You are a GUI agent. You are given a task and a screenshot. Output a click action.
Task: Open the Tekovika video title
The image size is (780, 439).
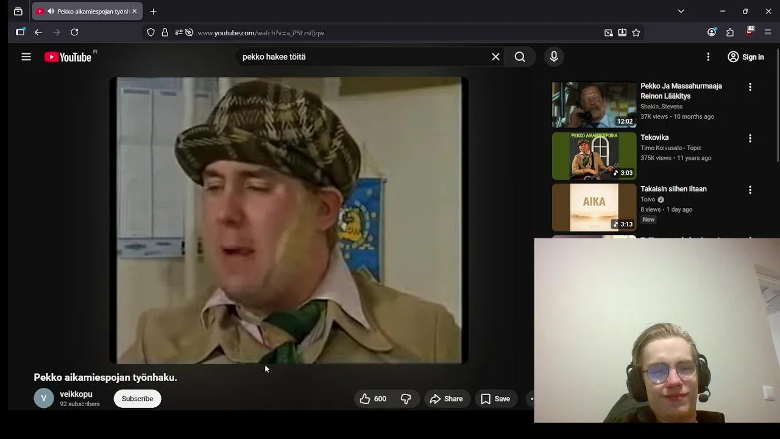click(654, 137)
